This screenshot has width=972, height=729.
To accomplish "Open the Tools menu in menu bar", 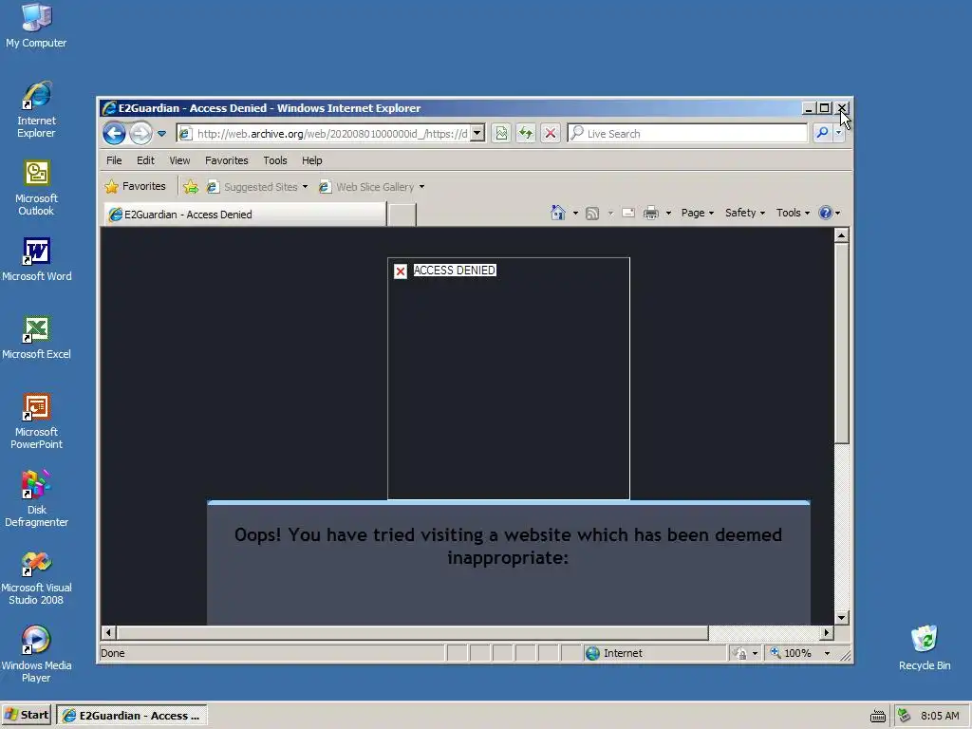I will 275,160.
